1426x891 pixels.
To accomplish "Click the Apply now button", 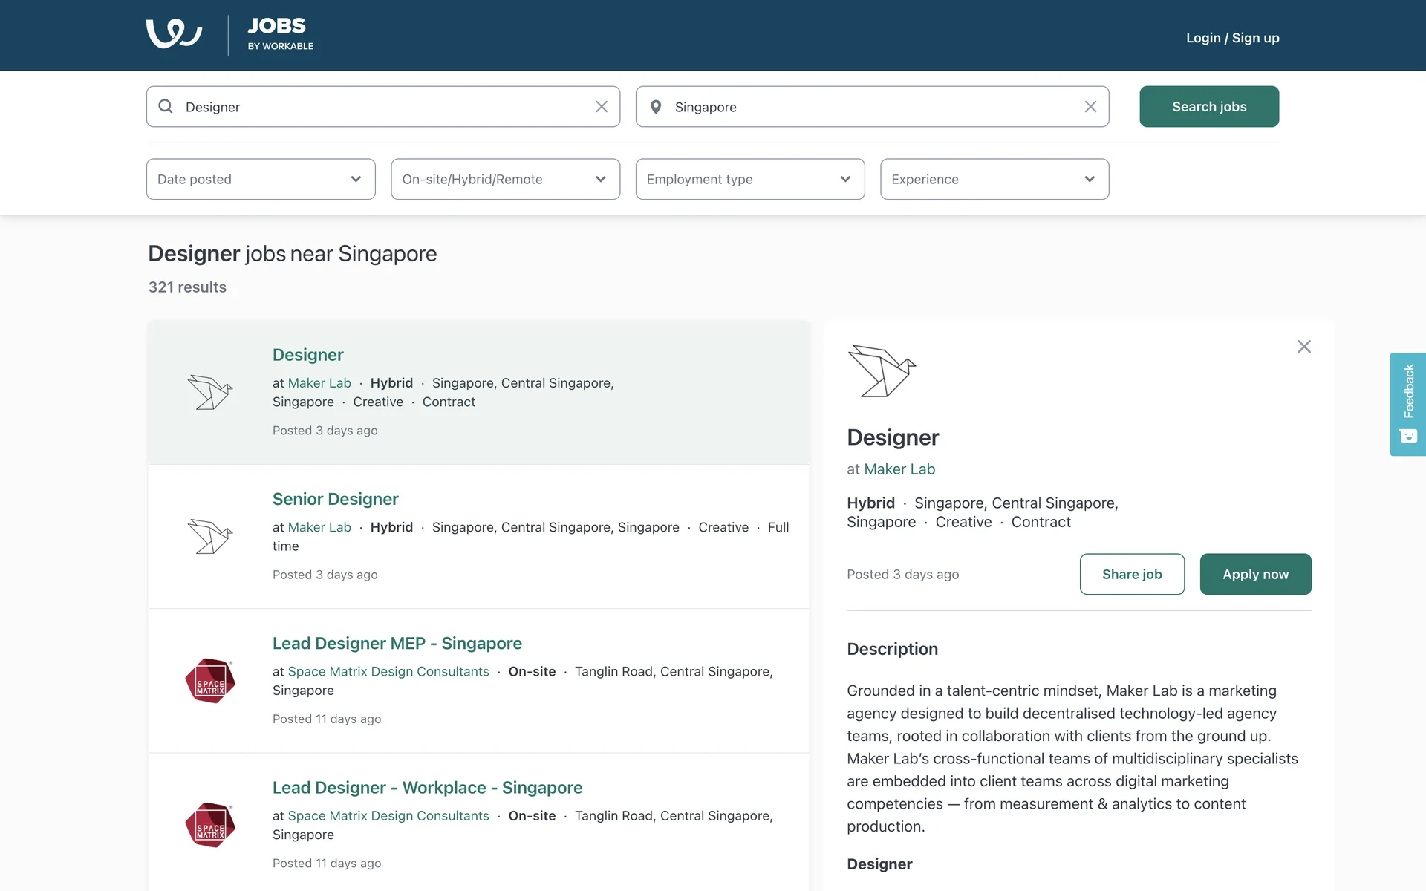I will [1255, 574].
